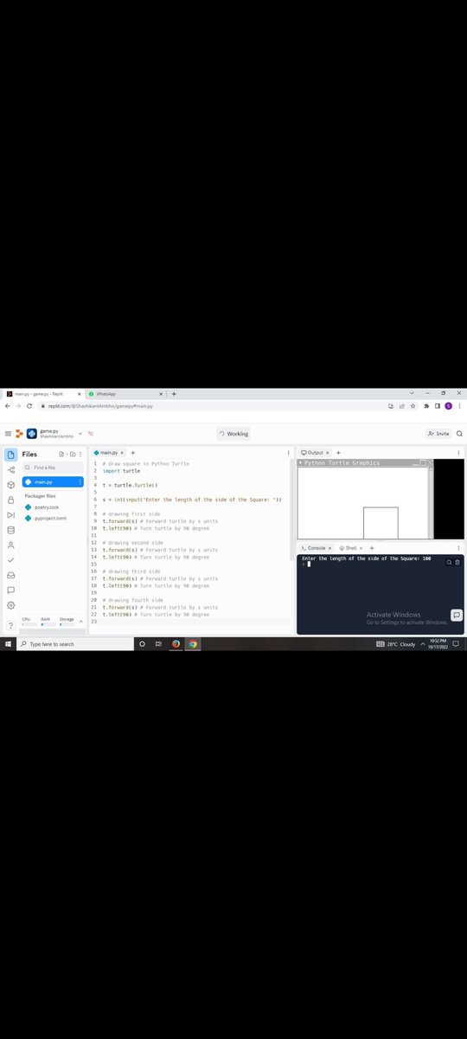
Task: Click the Task View icon on taskbar
Action: [x=158, y=644]
